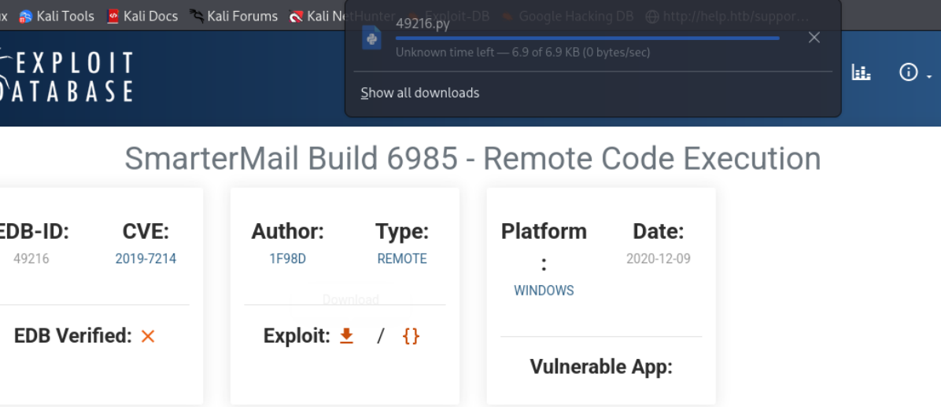Click Show all downloads
This screenshot has height=407, width=941.
point(420,93)
